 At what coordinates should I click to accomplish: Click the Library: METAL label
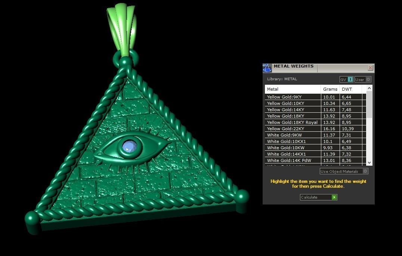pos(282,79)
